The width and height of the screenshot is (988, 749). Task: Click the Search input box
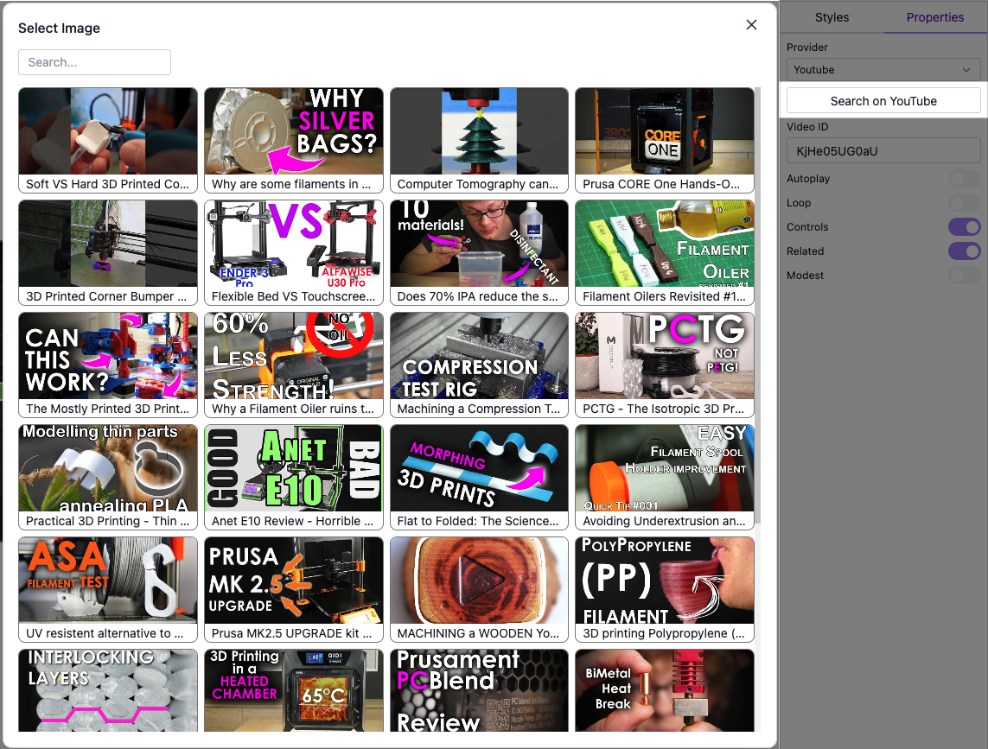tap(94, 62)
